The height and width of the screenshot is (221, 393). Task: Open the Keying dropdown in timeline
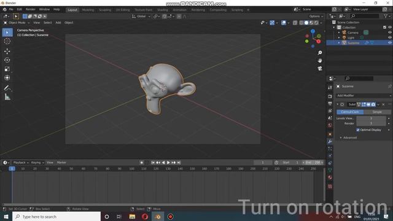(37, 163)
